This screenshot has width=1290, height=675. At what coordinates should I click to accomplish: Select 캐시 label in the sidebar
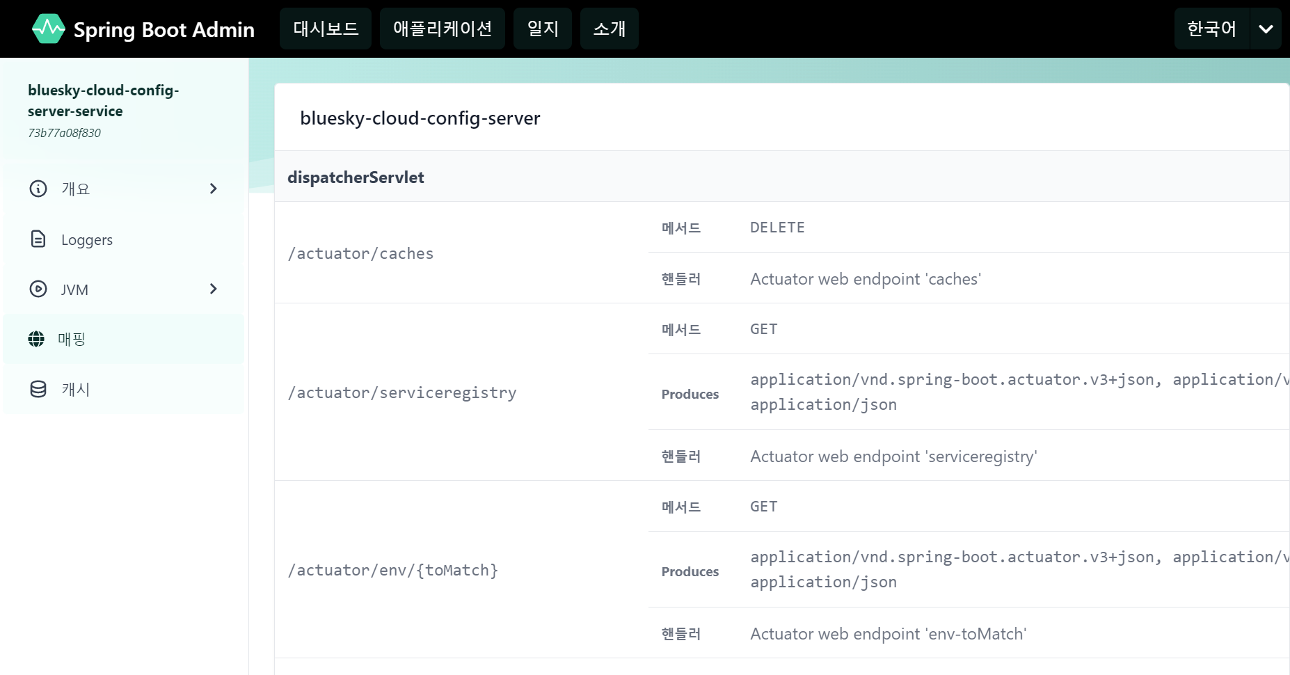(76, 389)
